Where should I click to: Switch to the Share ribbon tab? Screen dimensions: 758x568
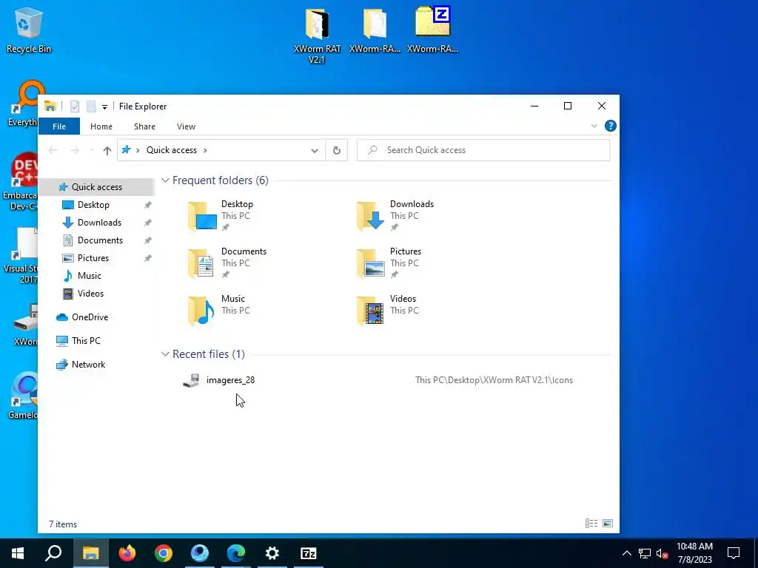pyautogui.click(x=144, y=126)
